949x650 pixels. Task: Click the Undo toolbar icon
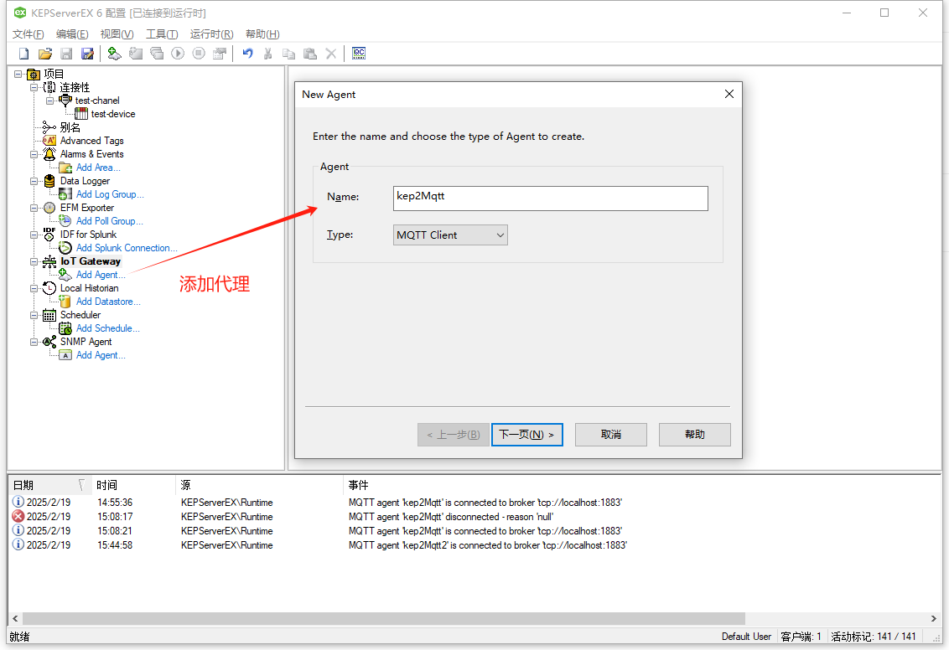pyautogui.click(x=247, y=54)
